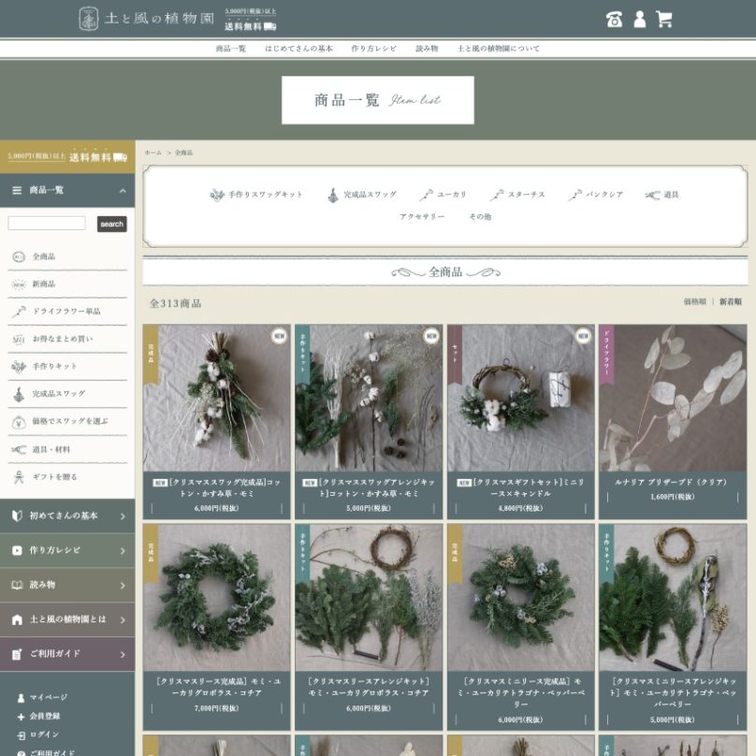Viewport: 756px width, 756px height.
Task: Open the クリスマスギフトセット ミニリース×キャンドル thumbnail
Action: click(x=521, y=399)
